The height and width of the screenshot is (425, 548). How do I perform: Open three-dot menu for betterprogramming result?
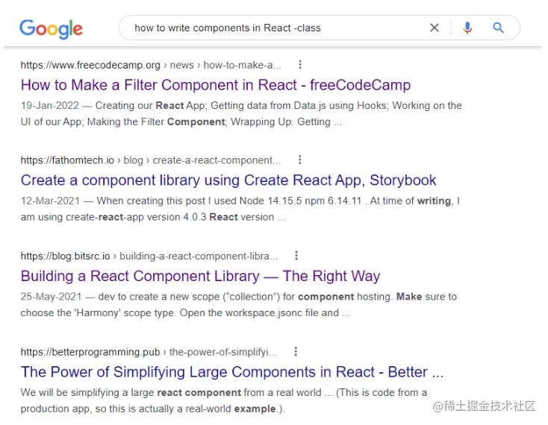(x=296, y=351)
